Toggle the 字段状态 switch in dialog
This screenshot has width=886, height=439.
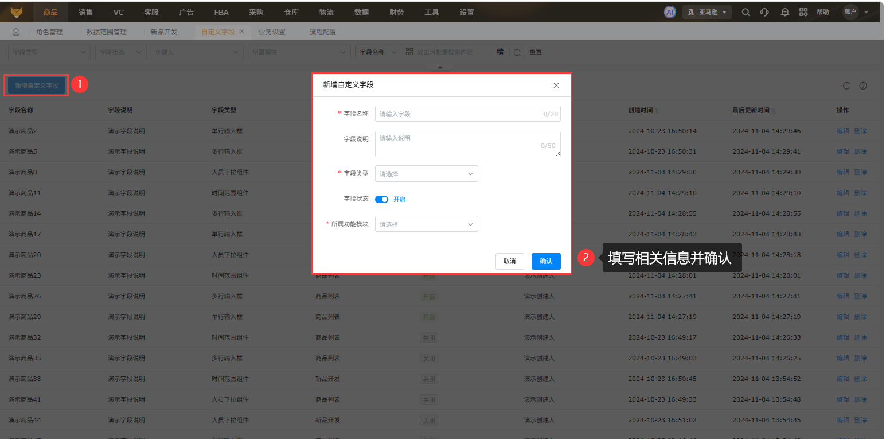pyautogui.click(x=381, y=199)
